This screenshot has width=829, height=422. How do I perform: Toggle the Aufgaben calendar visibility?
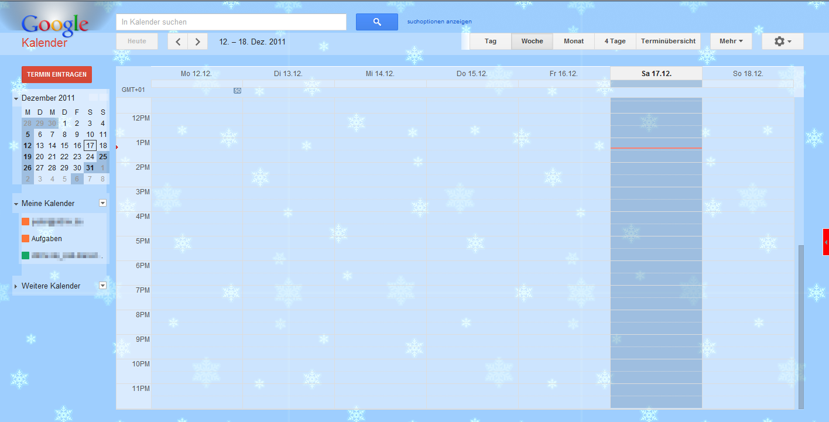(25, 239)
